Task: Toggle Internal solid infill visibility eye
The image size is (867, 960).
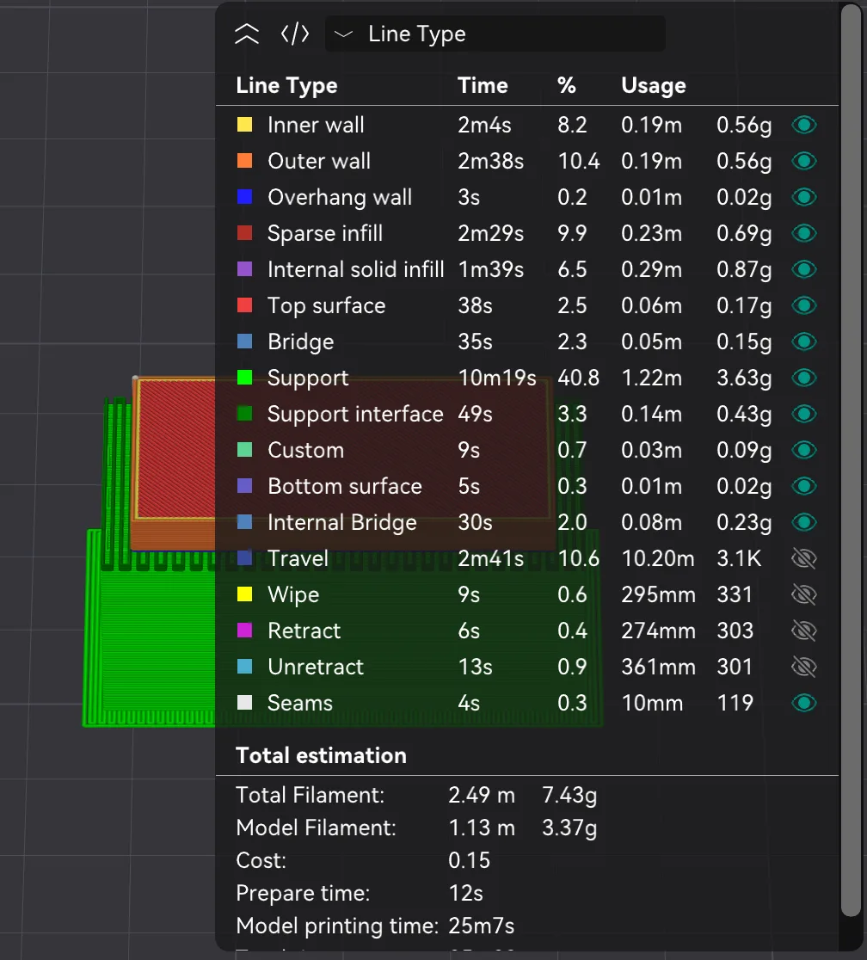Action: click(x=804, y=269)
